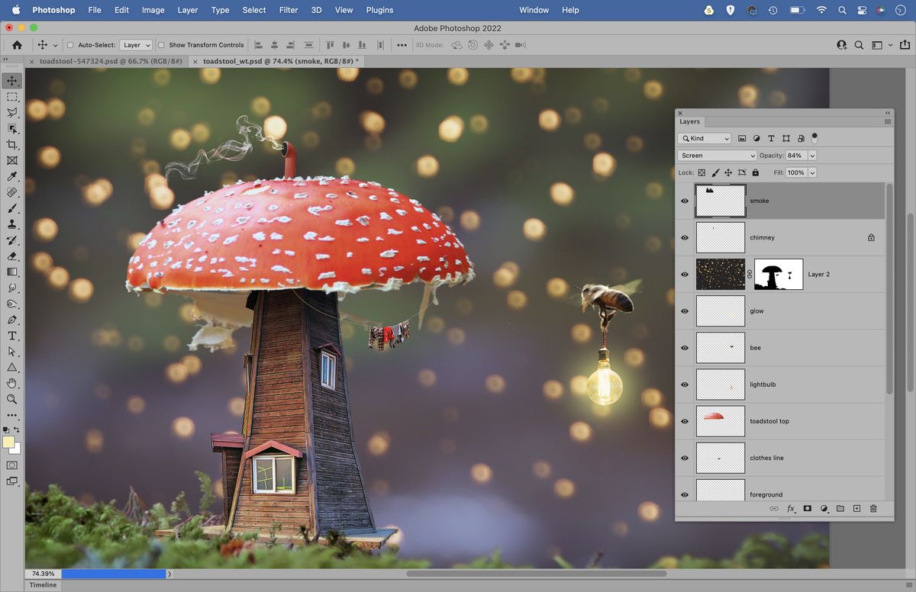916x592 pixels.
Task: Select the Pen tool
Action: coord(12,320)
